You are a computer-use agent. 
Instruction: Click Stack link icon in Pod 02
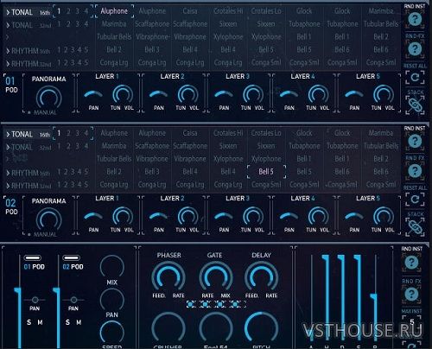click(x=415, y=227)
